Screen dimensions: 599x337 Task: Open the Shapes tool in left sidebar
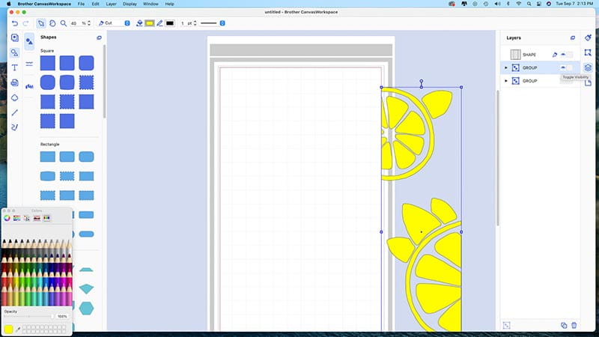coord(15,52)
